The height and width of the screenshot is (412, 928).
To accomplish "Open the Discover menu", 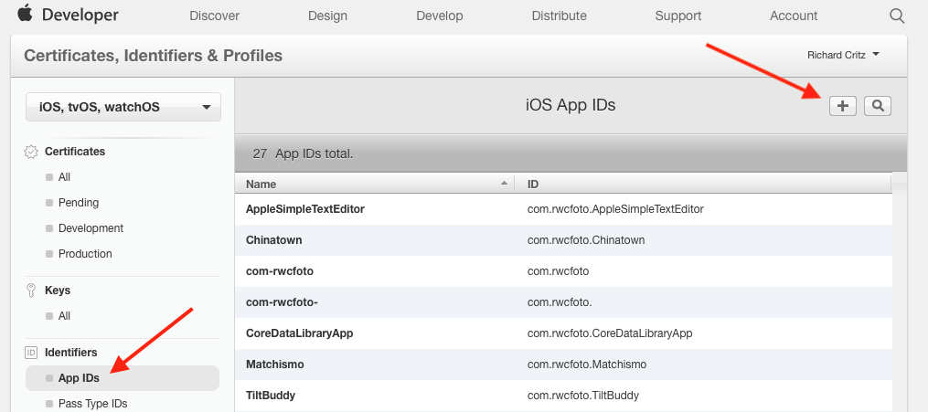I will pyautogui.click(x=214, y=16).
